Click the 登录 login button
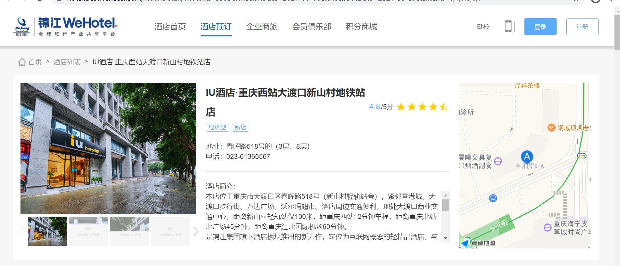The width and height of the screenshot is (620, 266). click(540, 27)
